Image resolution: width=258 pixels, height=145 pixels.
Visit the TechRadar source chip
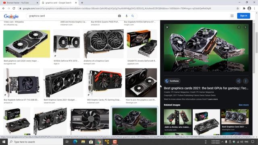pos(172,81)
